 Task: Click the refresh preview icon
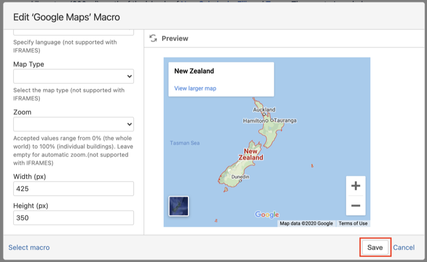153,38
